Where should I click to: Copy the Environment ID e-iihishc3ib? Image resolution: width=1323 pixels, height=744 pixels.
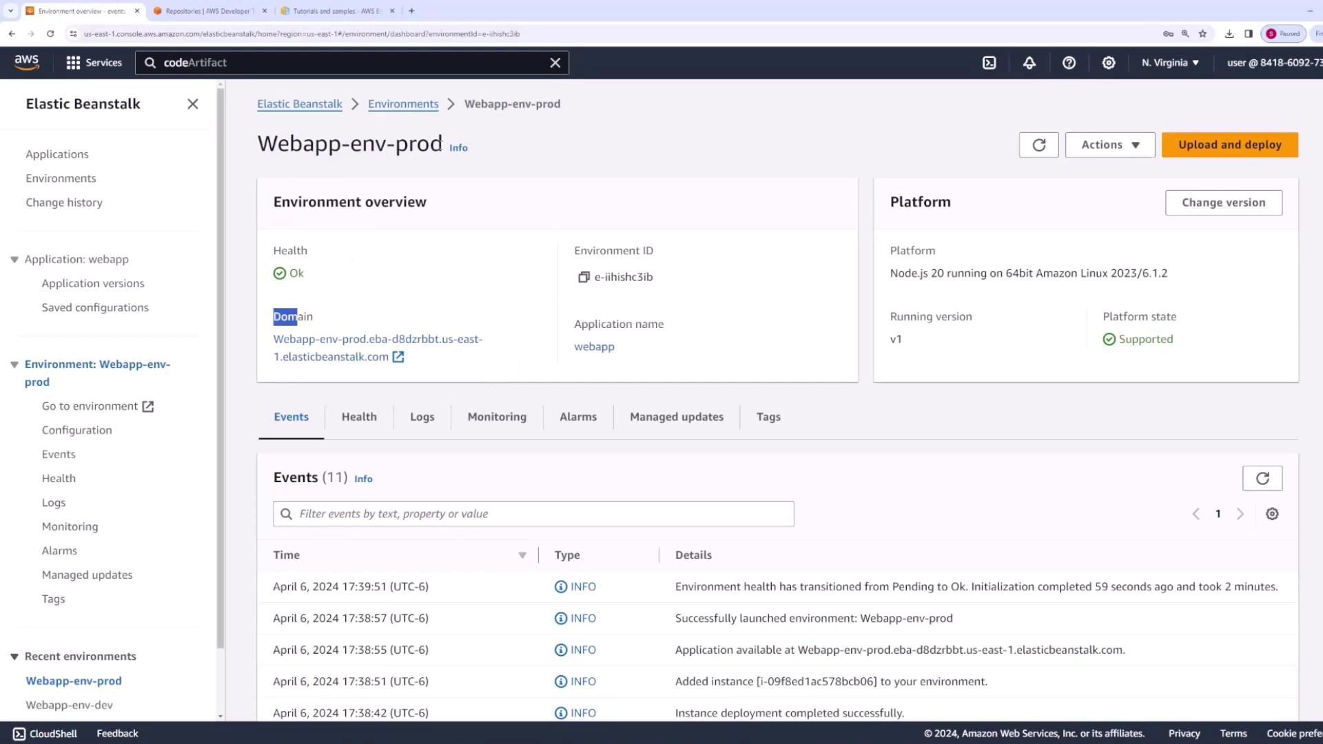click(x=584, y=277)
